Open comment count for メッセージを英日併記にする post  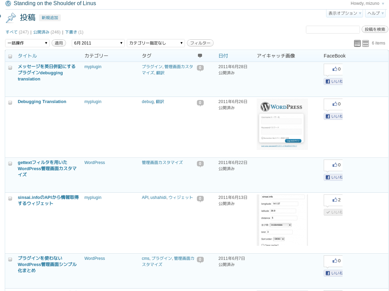(x=200, y=68)
